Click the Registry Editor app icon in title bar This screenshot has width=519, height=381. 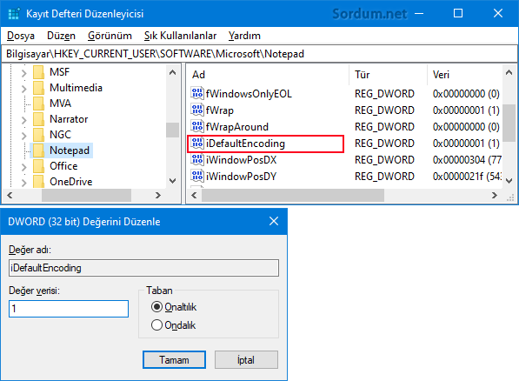(x=14, y=14)
